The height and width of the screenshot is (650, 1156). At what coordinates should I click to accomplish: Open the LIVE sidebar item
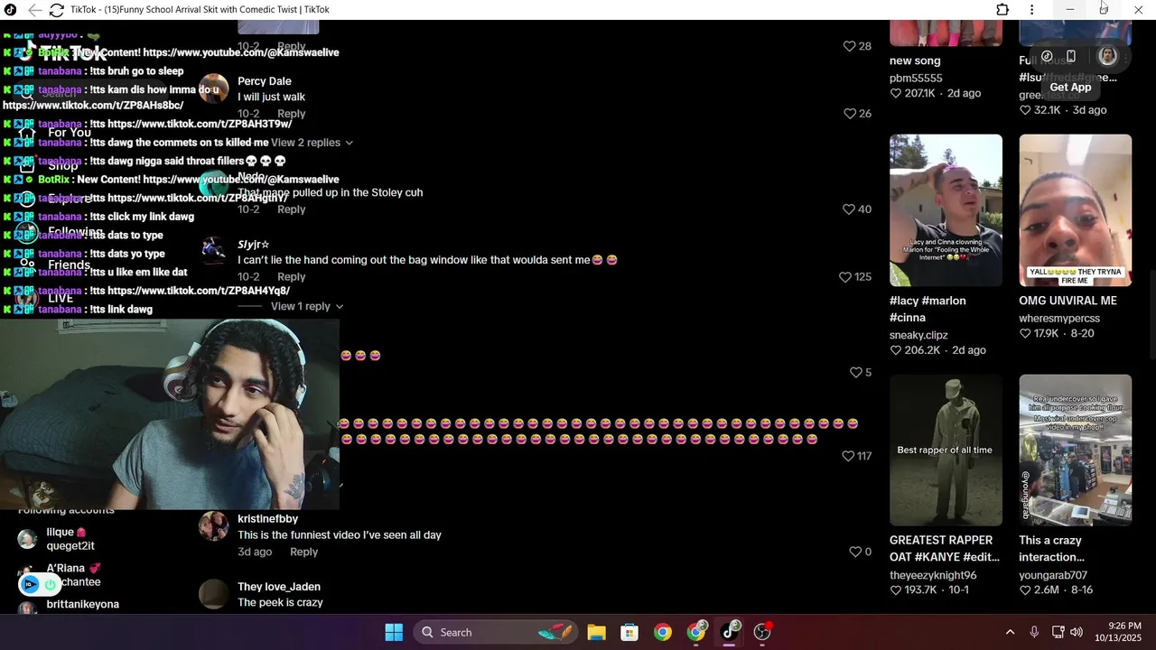click(61, 298)
